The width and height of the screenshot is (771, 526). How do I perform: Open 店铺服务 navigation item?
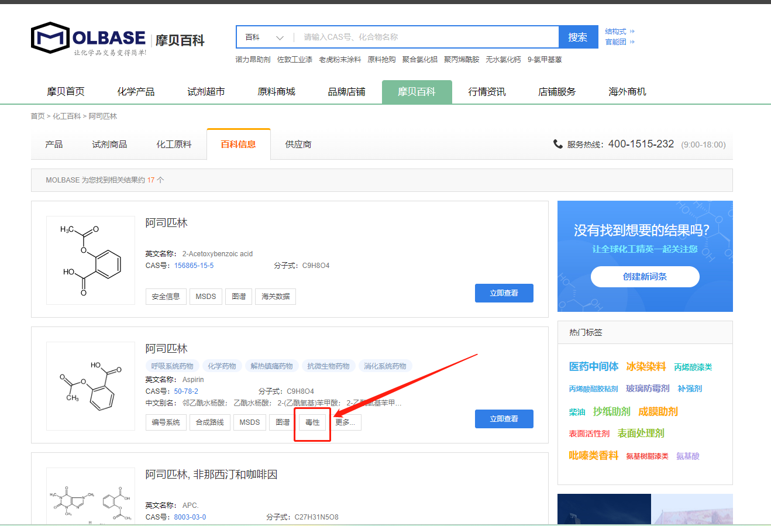[557, 92]
